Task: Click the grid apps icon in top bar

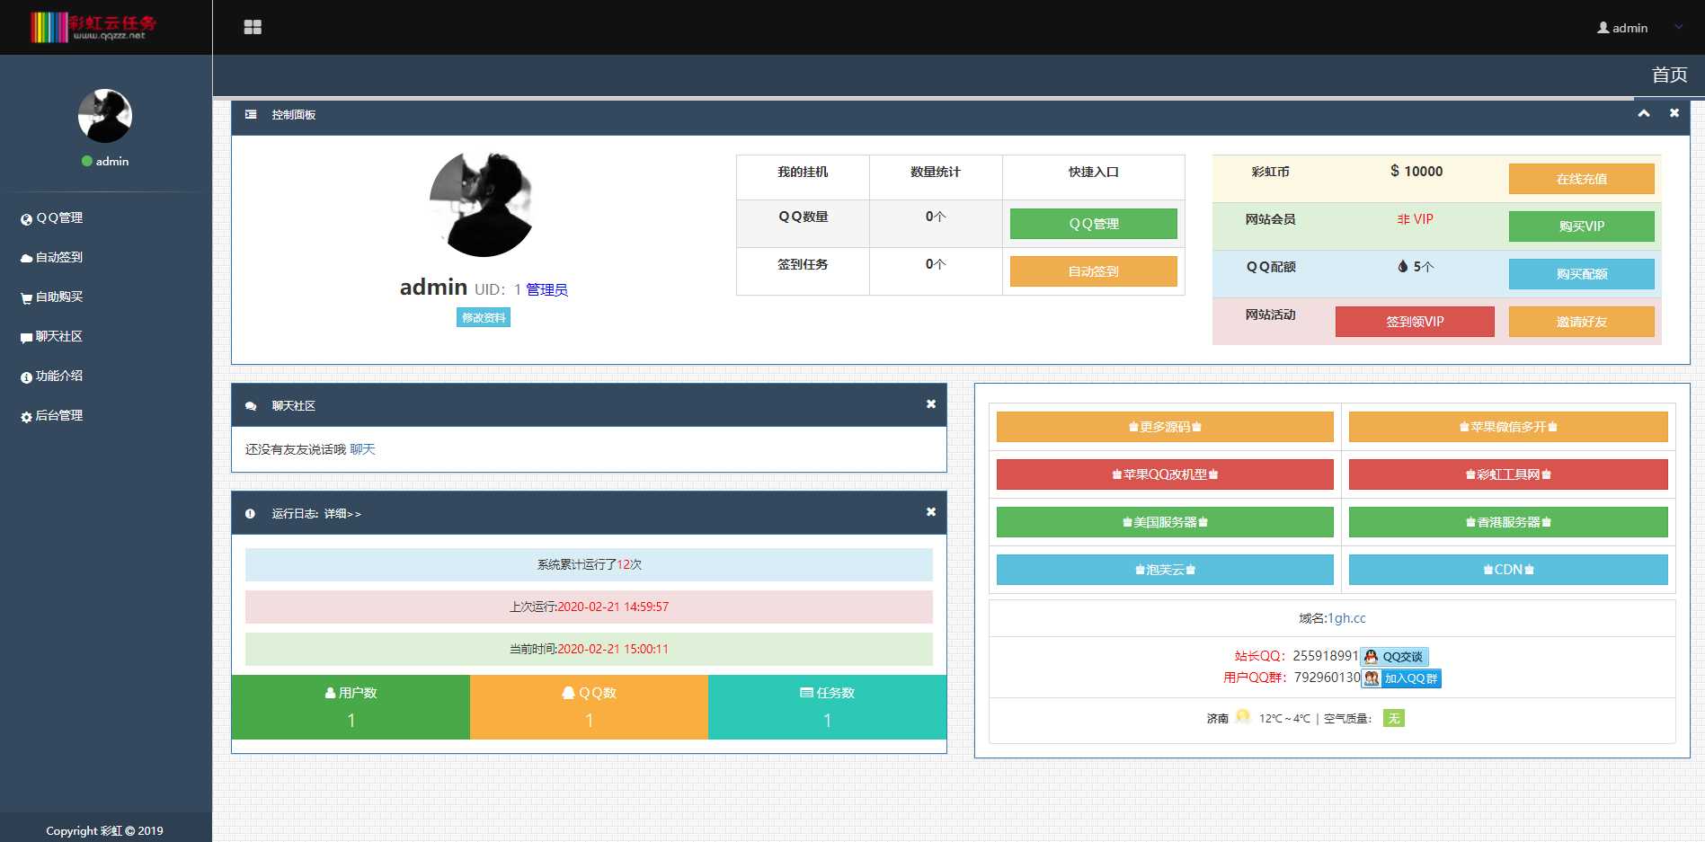Action: tap(253, 27)
